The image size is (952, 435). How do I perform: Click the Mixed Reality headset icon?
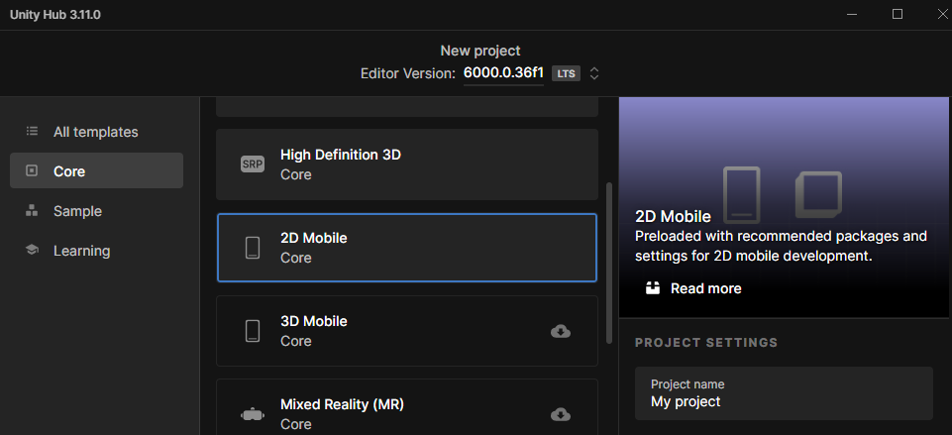click(x=253, y=415)
